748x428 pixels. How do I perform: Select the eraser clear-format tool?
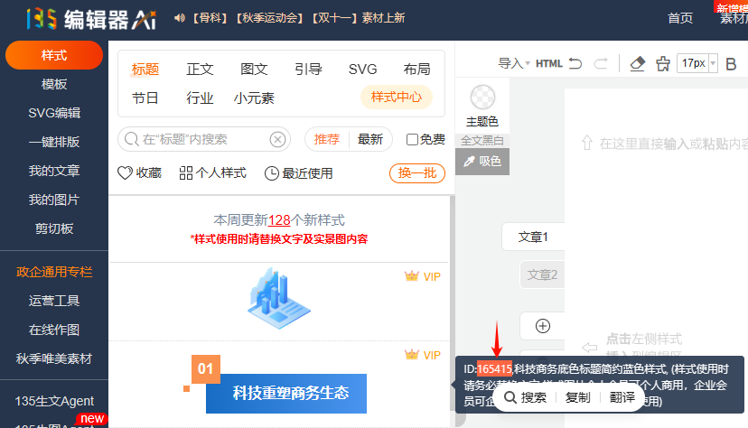pos(637,63)
